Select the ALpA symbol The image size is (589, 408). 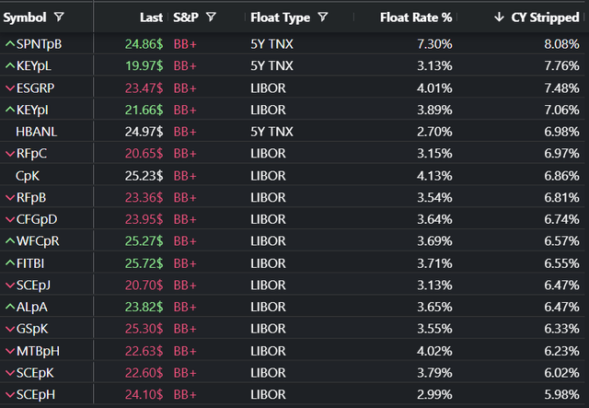click(x=32, y=307)
